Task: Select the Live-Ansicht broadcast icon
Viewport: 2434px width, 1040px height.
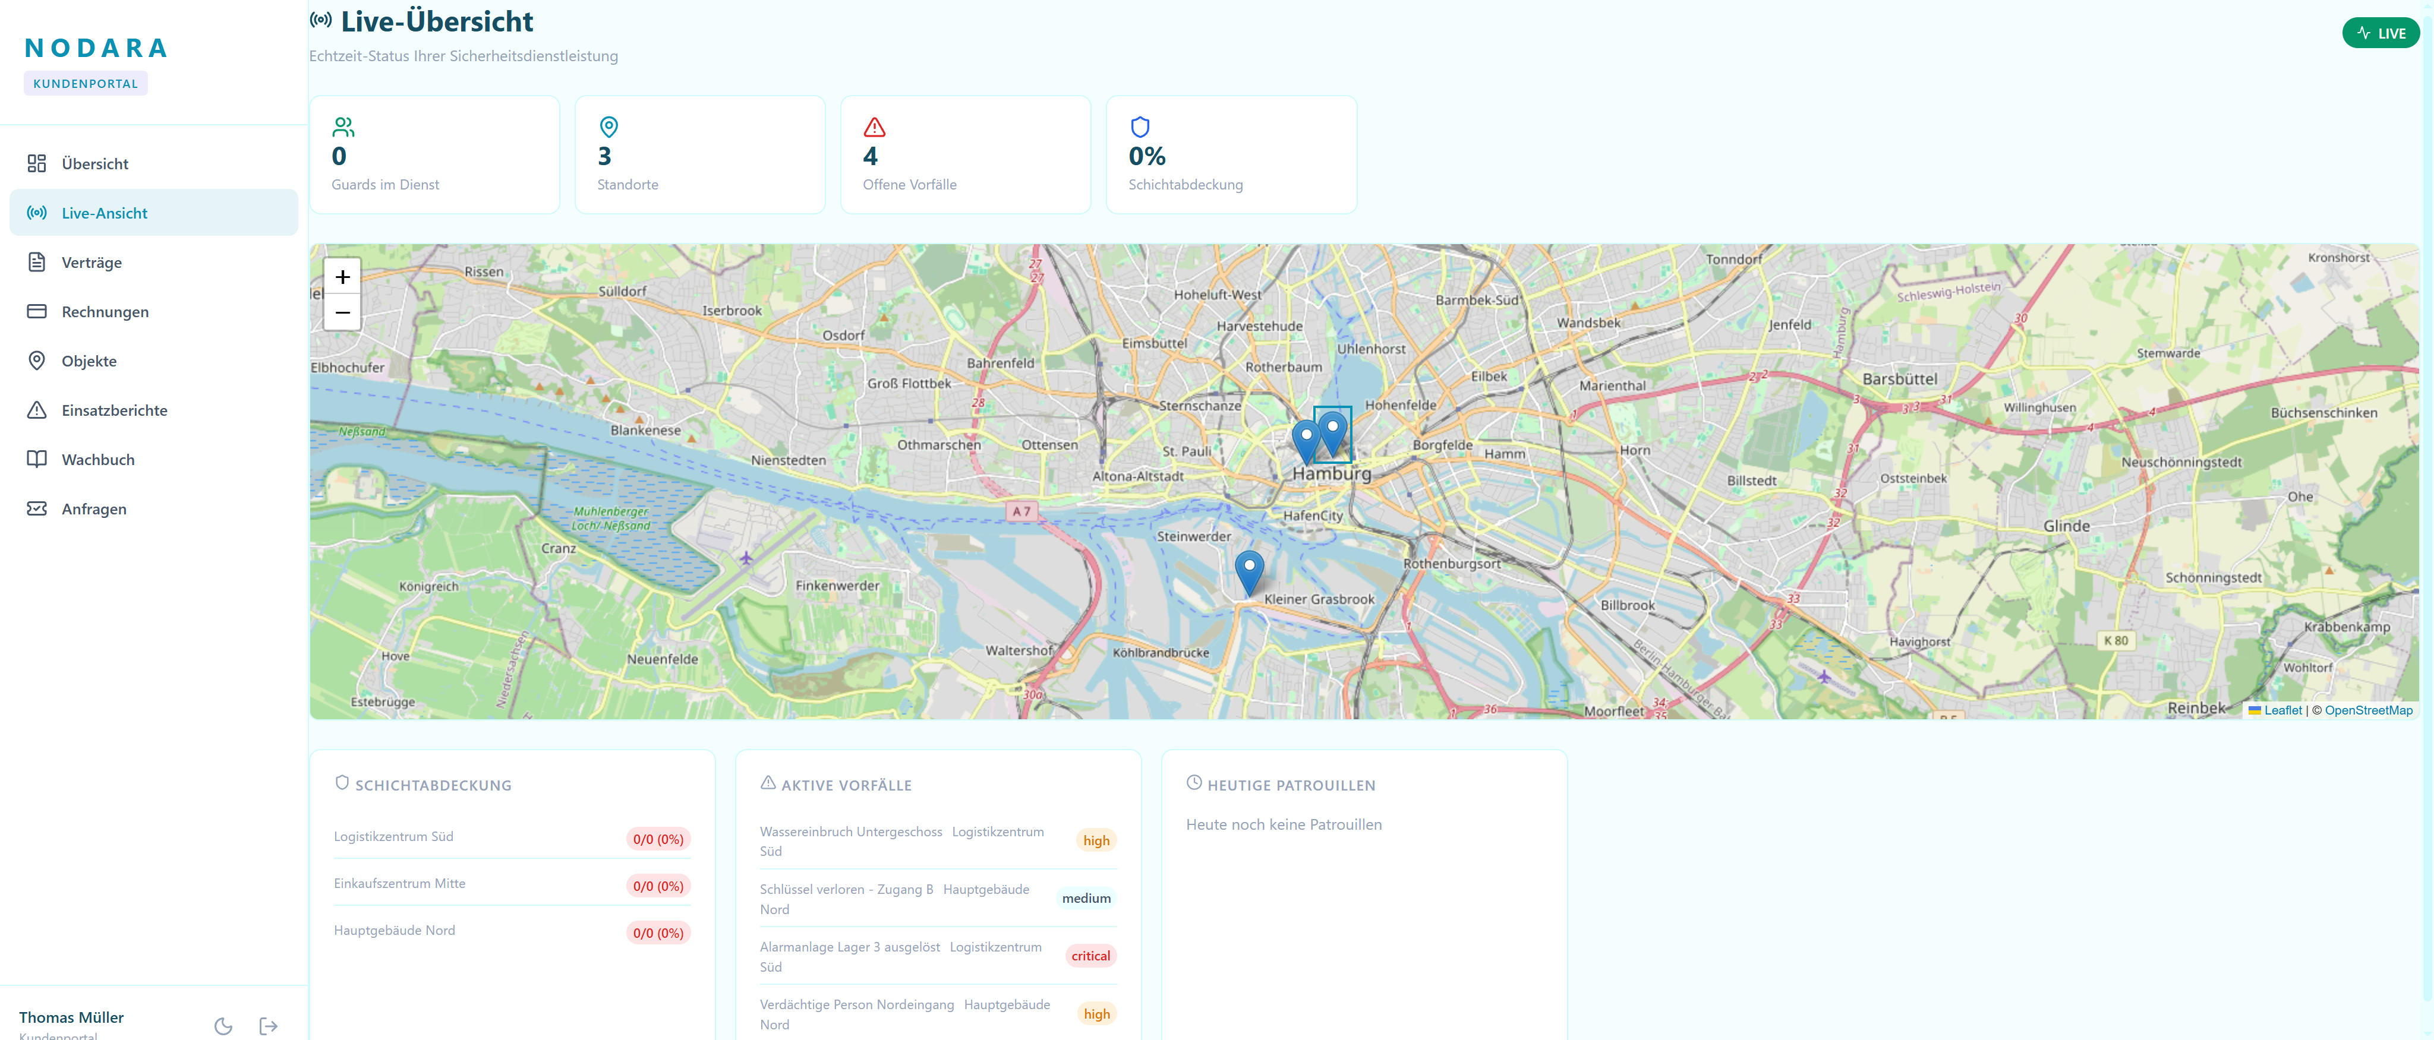Action: tap(37, 213)
